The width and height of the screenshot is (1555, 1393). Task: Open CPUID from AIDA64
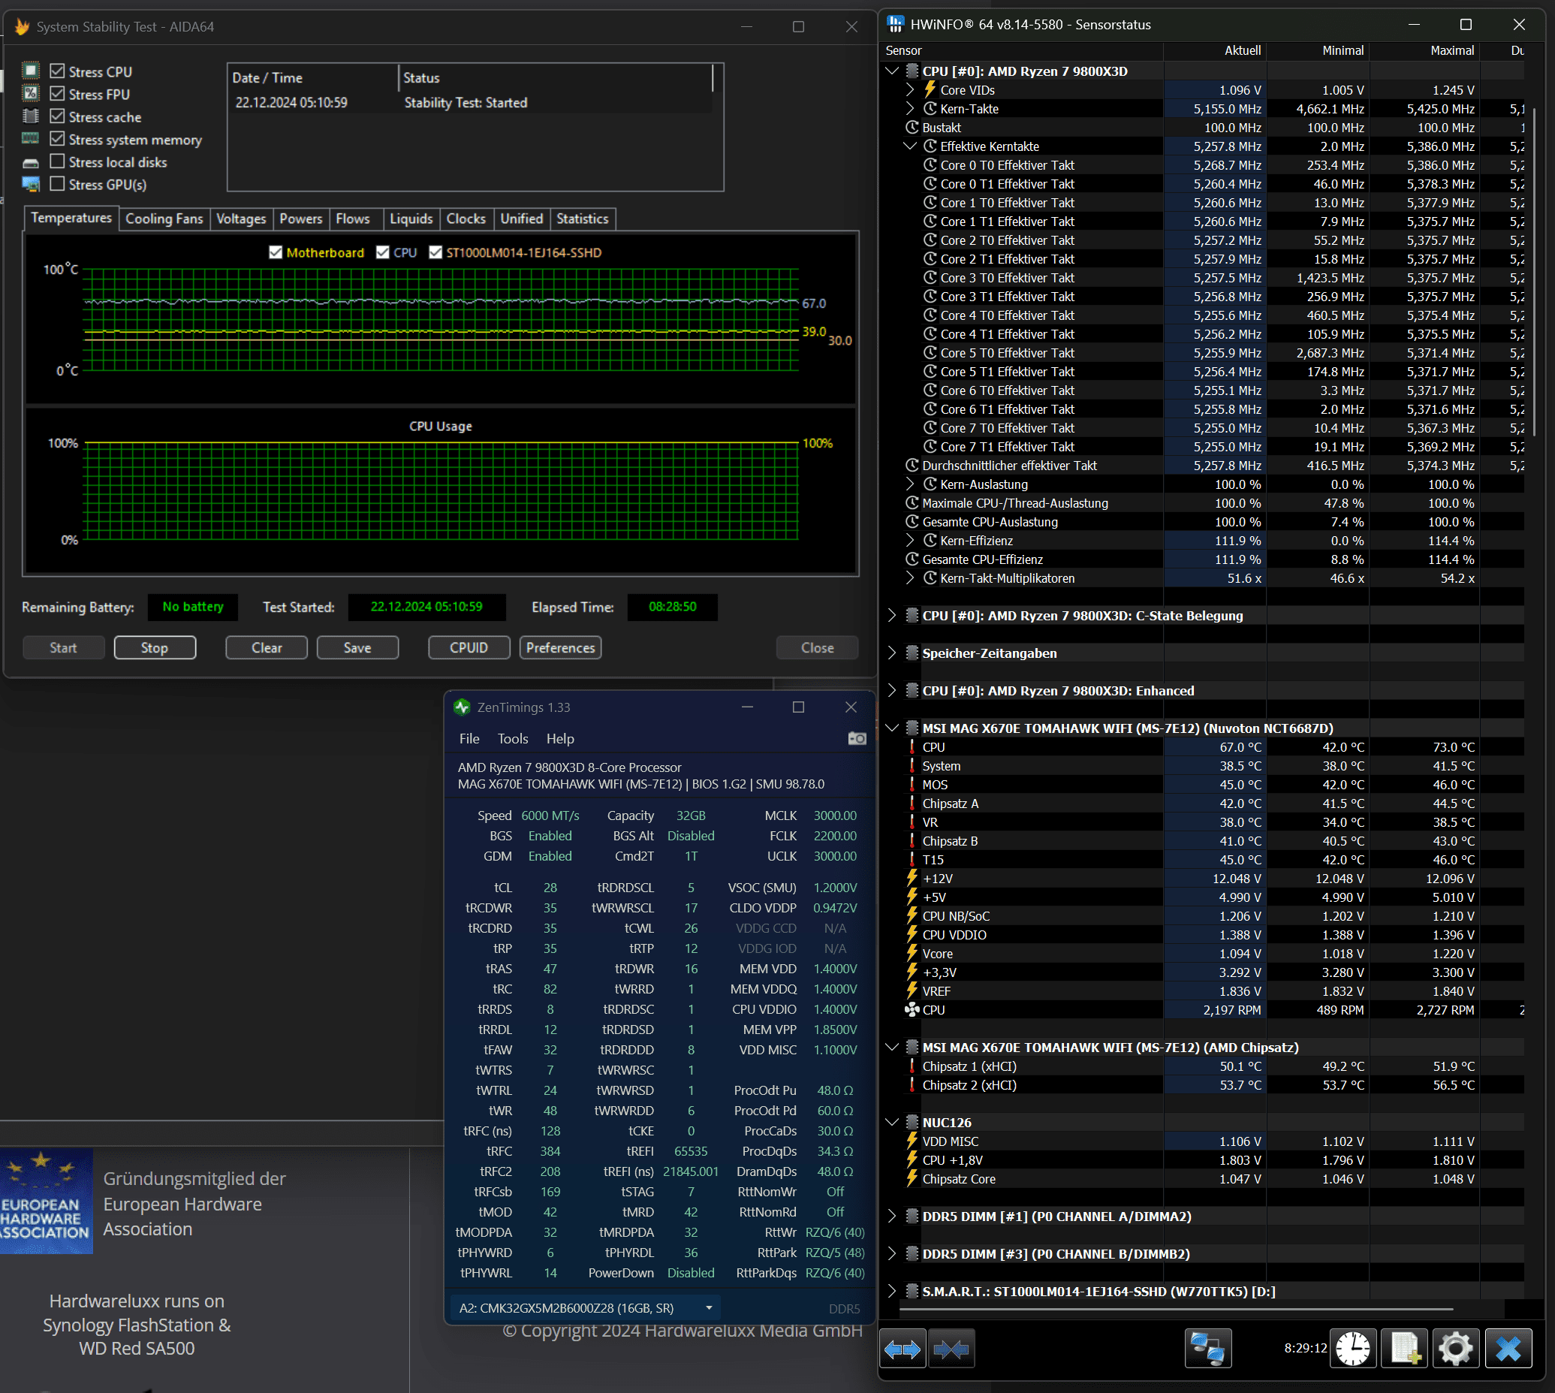469,647
